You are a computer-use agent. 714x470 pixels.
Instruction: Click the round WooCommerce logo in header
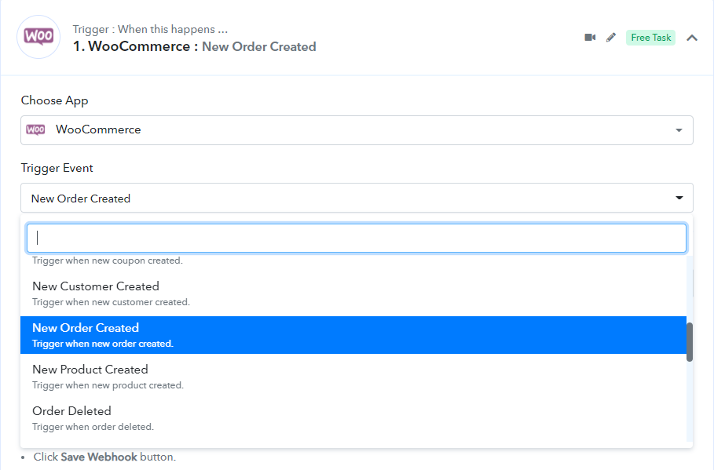tap(38, 37)
